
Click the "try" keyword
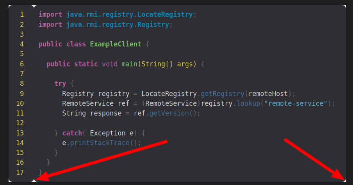pos(60,84)
